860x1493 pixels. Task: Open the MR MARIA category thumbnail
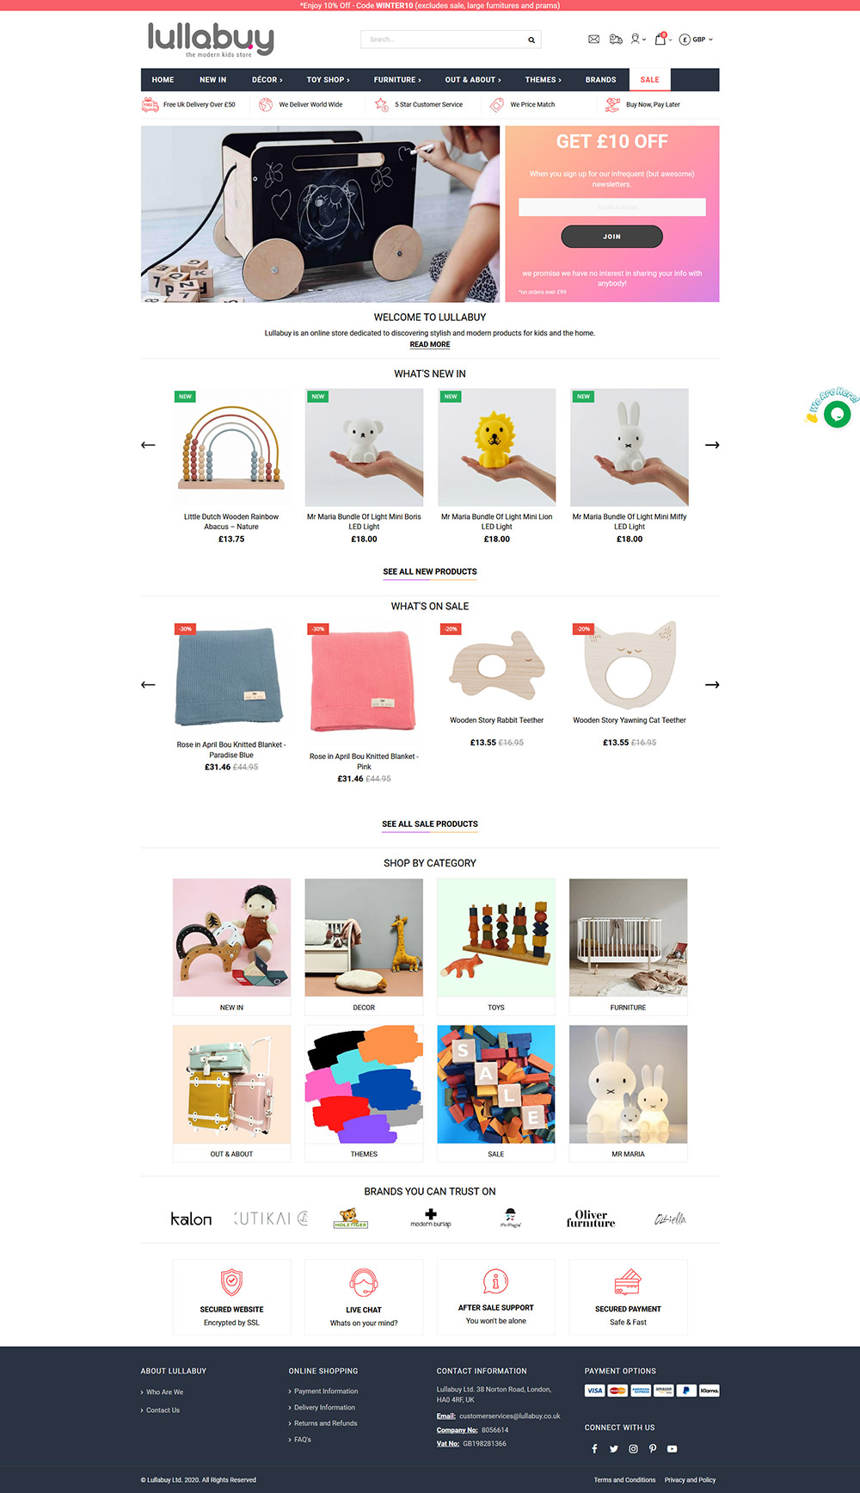click(628, 1093)
